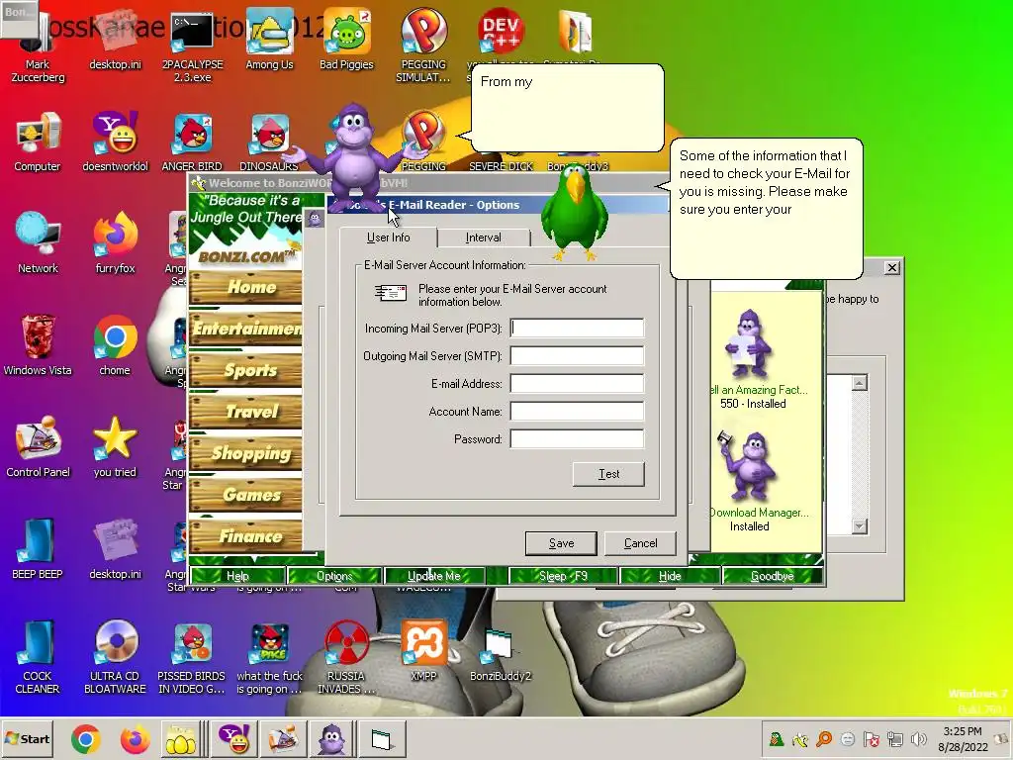Image resolution: width=1013 pixels, height=760 pixels.
Task: Open Sports in BonziWorld sidebar
Action: click(x=245, y=370)
